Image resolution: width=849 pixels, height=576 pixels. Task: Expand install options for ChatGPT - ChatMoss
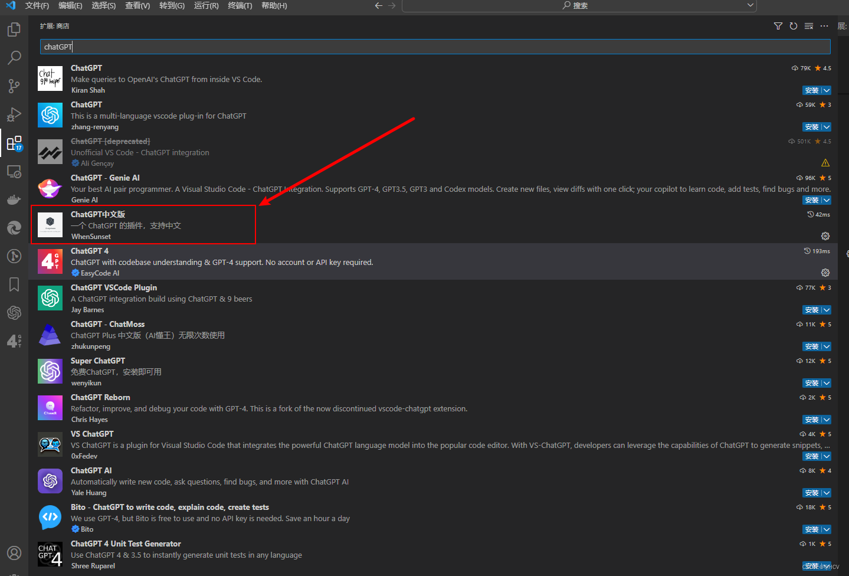pyautogui.click(x=826, y=346)
